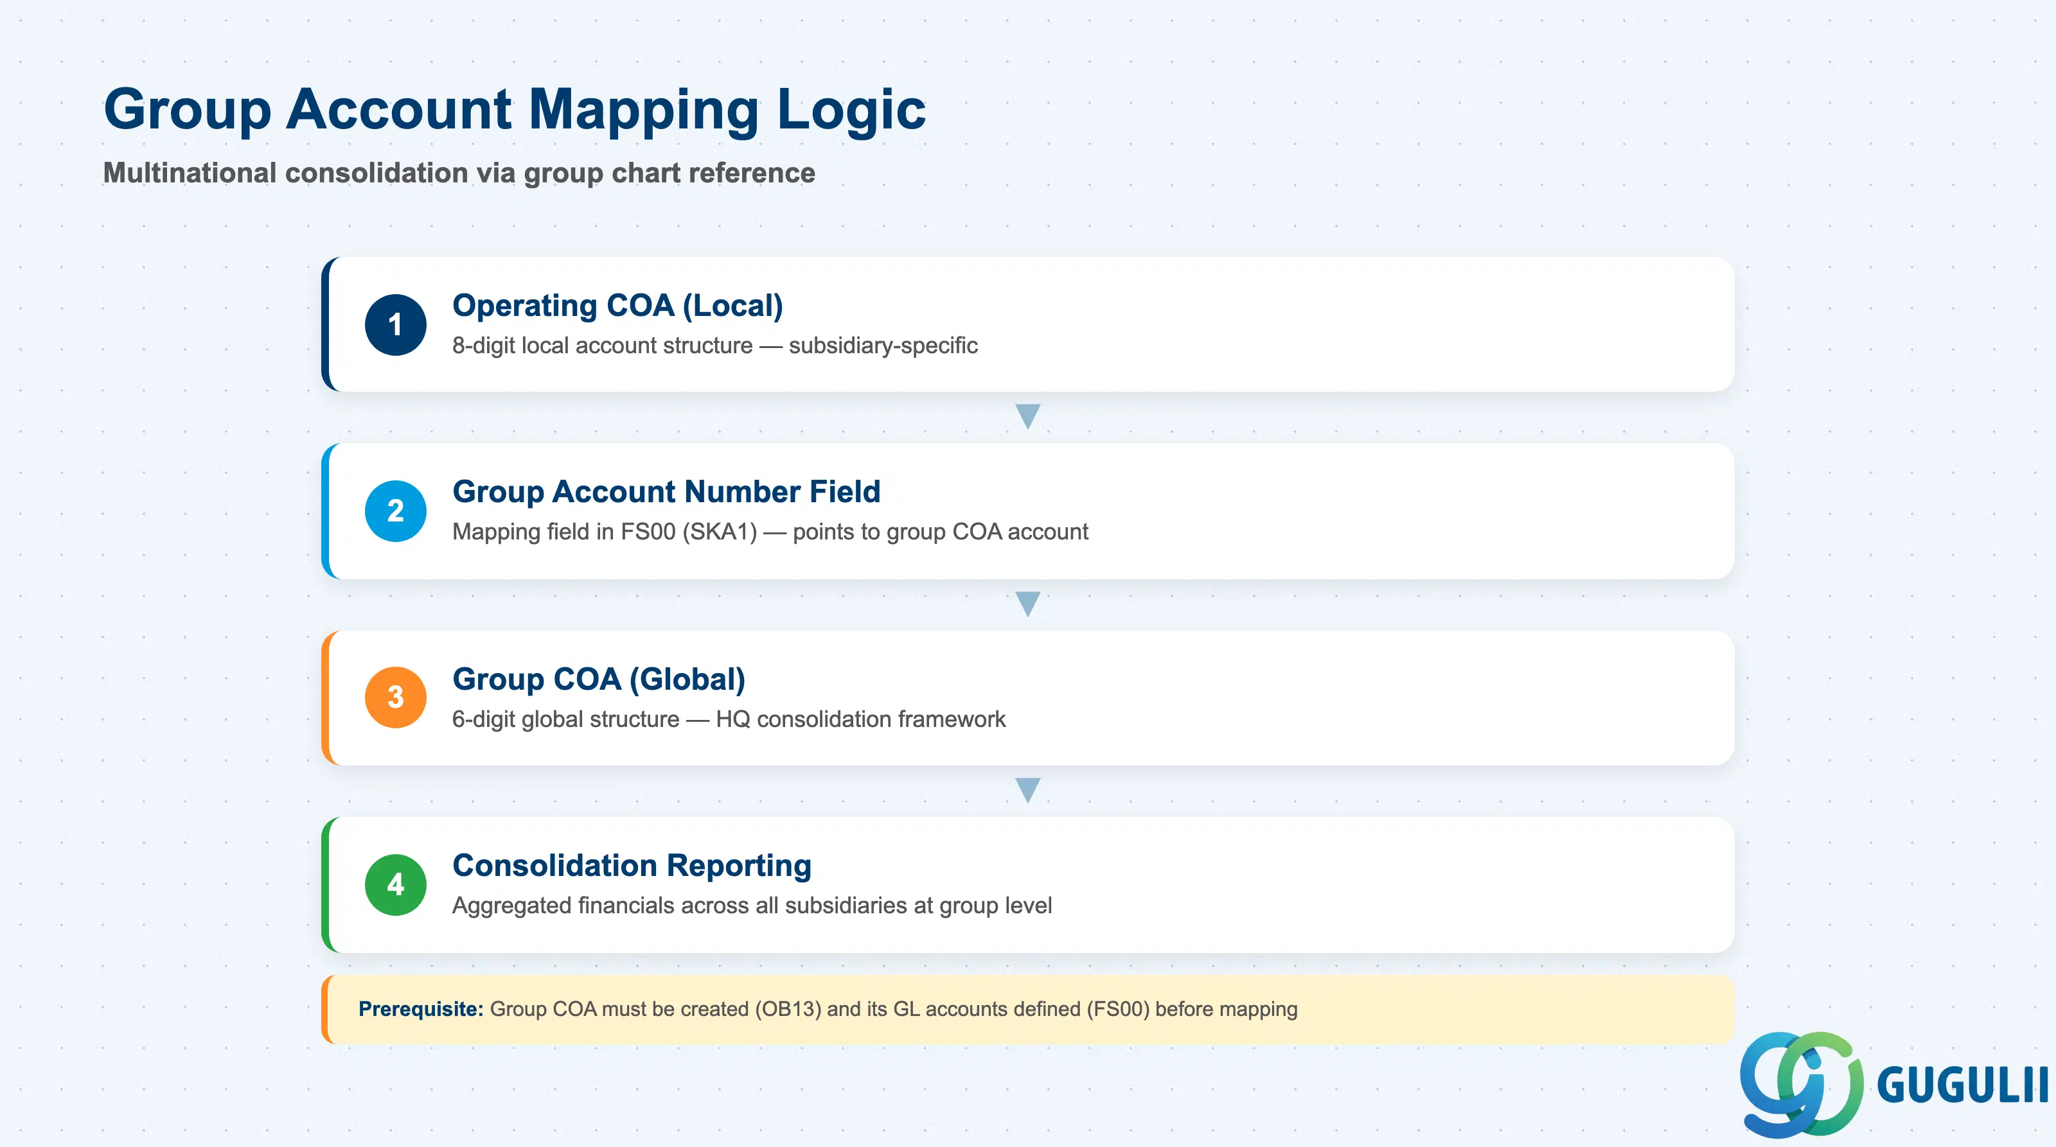Select the 'Group Account Number Field' heading

point(666,491)
